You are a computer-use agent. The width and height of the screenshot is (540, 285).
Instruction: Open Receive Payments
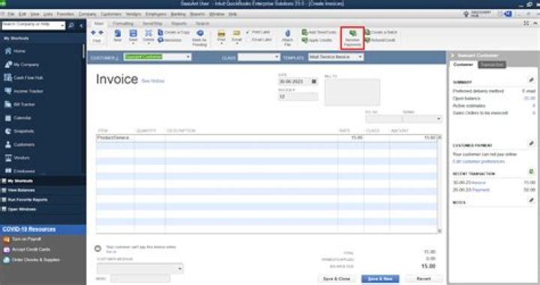(x=352, y=38)
